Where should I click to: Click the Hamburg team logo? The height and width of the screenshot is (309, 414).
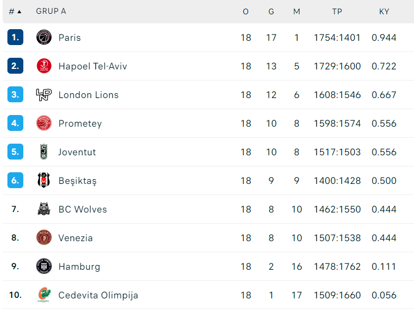[44, 267]
